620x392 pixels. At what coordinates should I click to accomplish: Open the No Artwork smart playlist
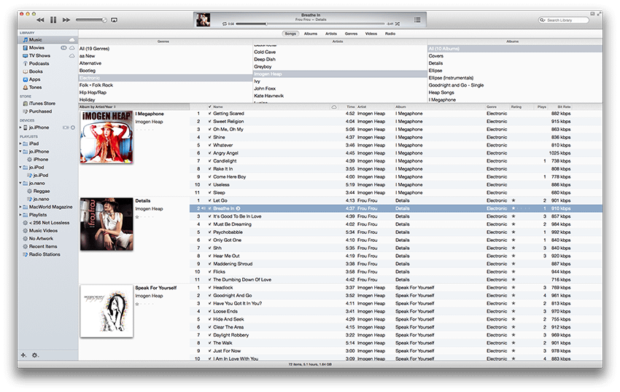coord(41,238)
